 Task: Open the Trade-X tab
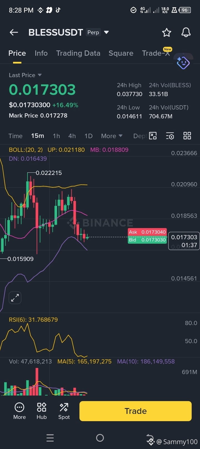pyautogui.click(x=156, y=53)
